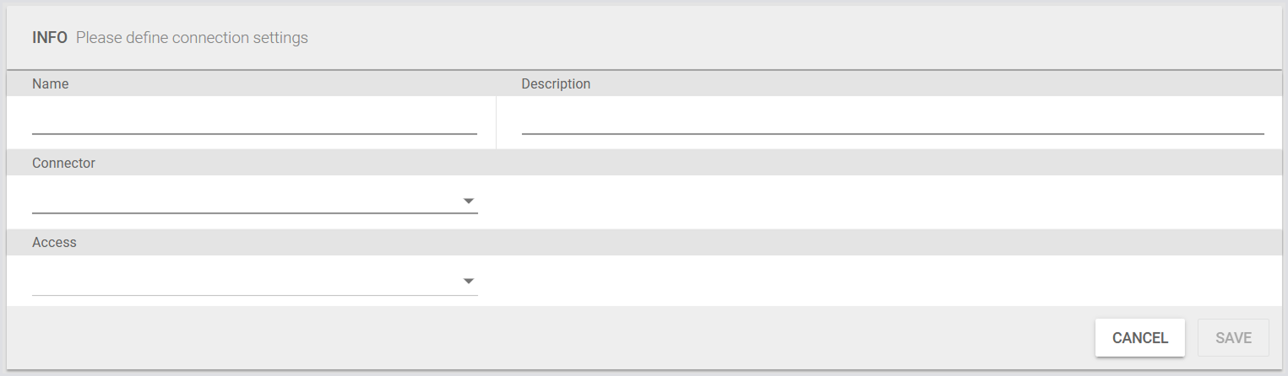1288x376 pixels.
Task: Click the SAVE button
Action: [x=1233, y=338]
